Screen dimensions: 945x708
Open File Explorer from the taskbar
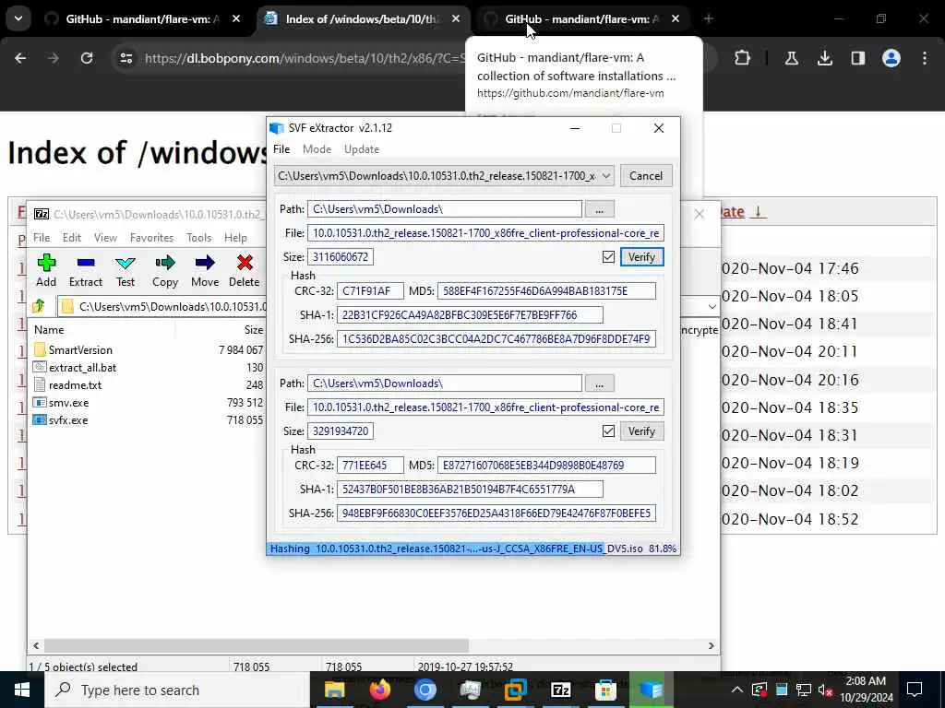(334, 690)
